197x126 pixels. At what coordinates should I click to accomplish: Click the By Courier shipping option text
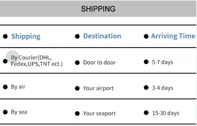[37, 61]
